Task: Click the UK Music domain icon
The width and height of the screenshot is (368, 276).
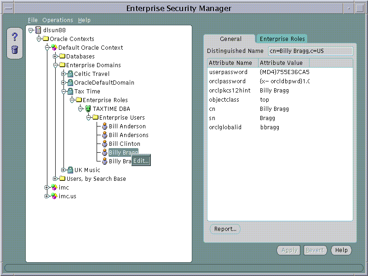Action: point(70,170)
